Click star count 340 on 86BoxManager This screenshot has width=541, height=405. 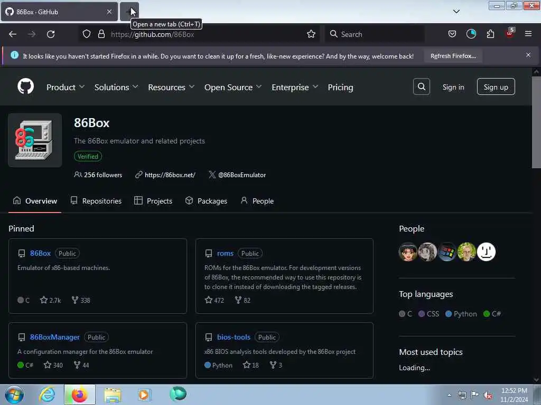coord(53,365)
